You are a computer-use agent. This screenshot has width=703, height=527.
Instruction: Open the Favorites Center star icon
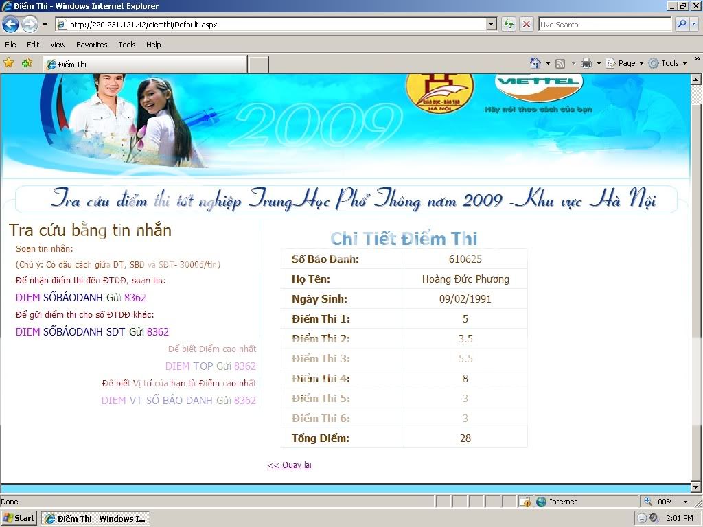[x=9, y=62]
